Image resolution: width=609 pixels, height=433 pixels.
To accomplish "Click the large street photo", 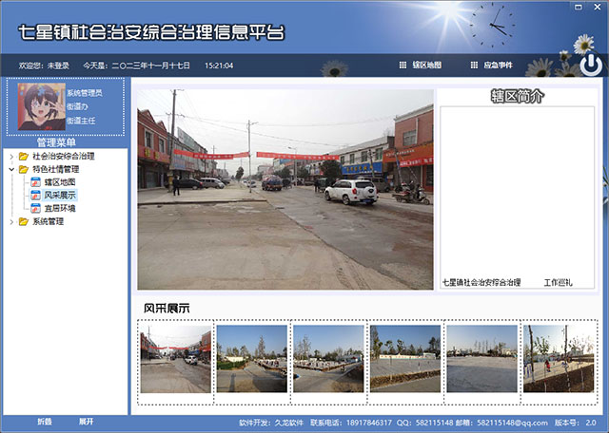I will 285,190.
